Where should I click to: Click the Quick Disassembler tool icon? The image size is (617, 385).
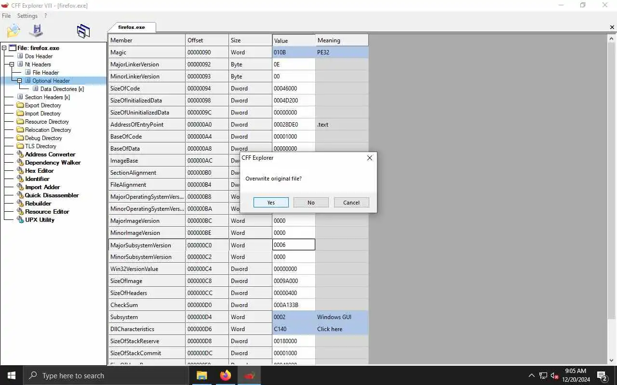pos(20,195)
